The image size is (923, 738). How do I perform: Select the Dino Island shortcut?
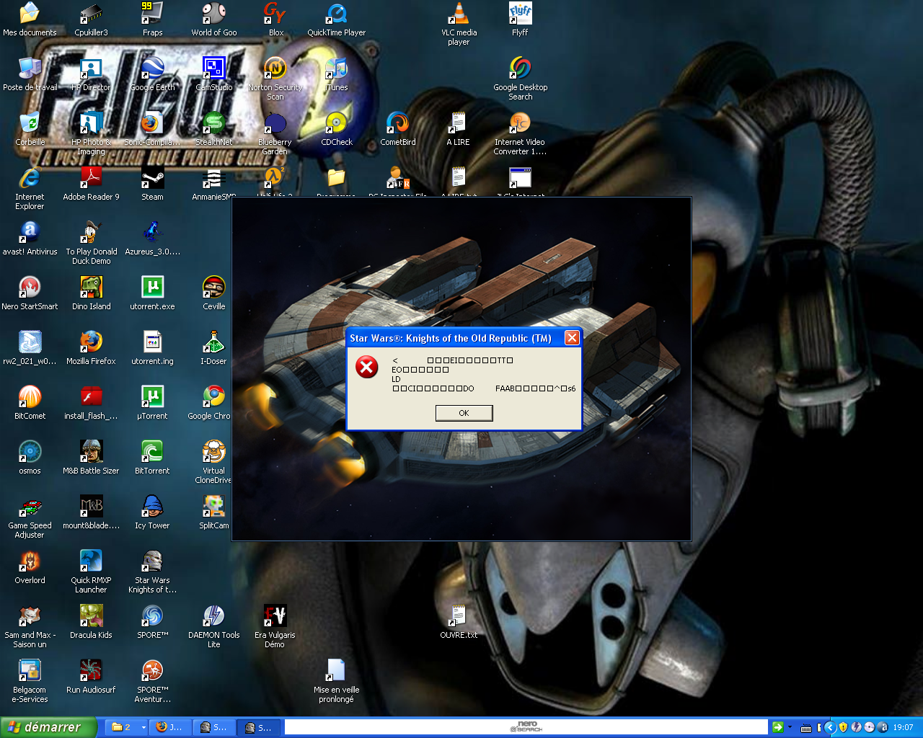(91, 293)
